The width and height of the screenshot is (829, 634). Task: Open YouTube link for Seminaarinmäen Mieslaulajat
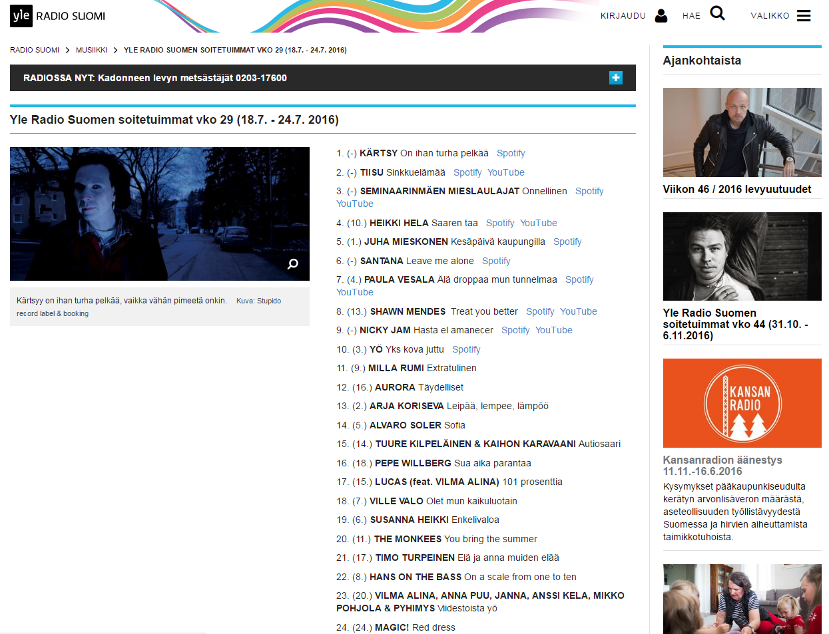coord(355,204)
